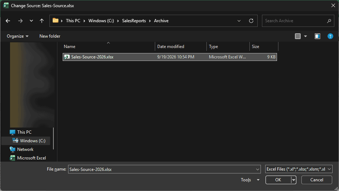Jump to Windows (C:) in address bar

101,21
